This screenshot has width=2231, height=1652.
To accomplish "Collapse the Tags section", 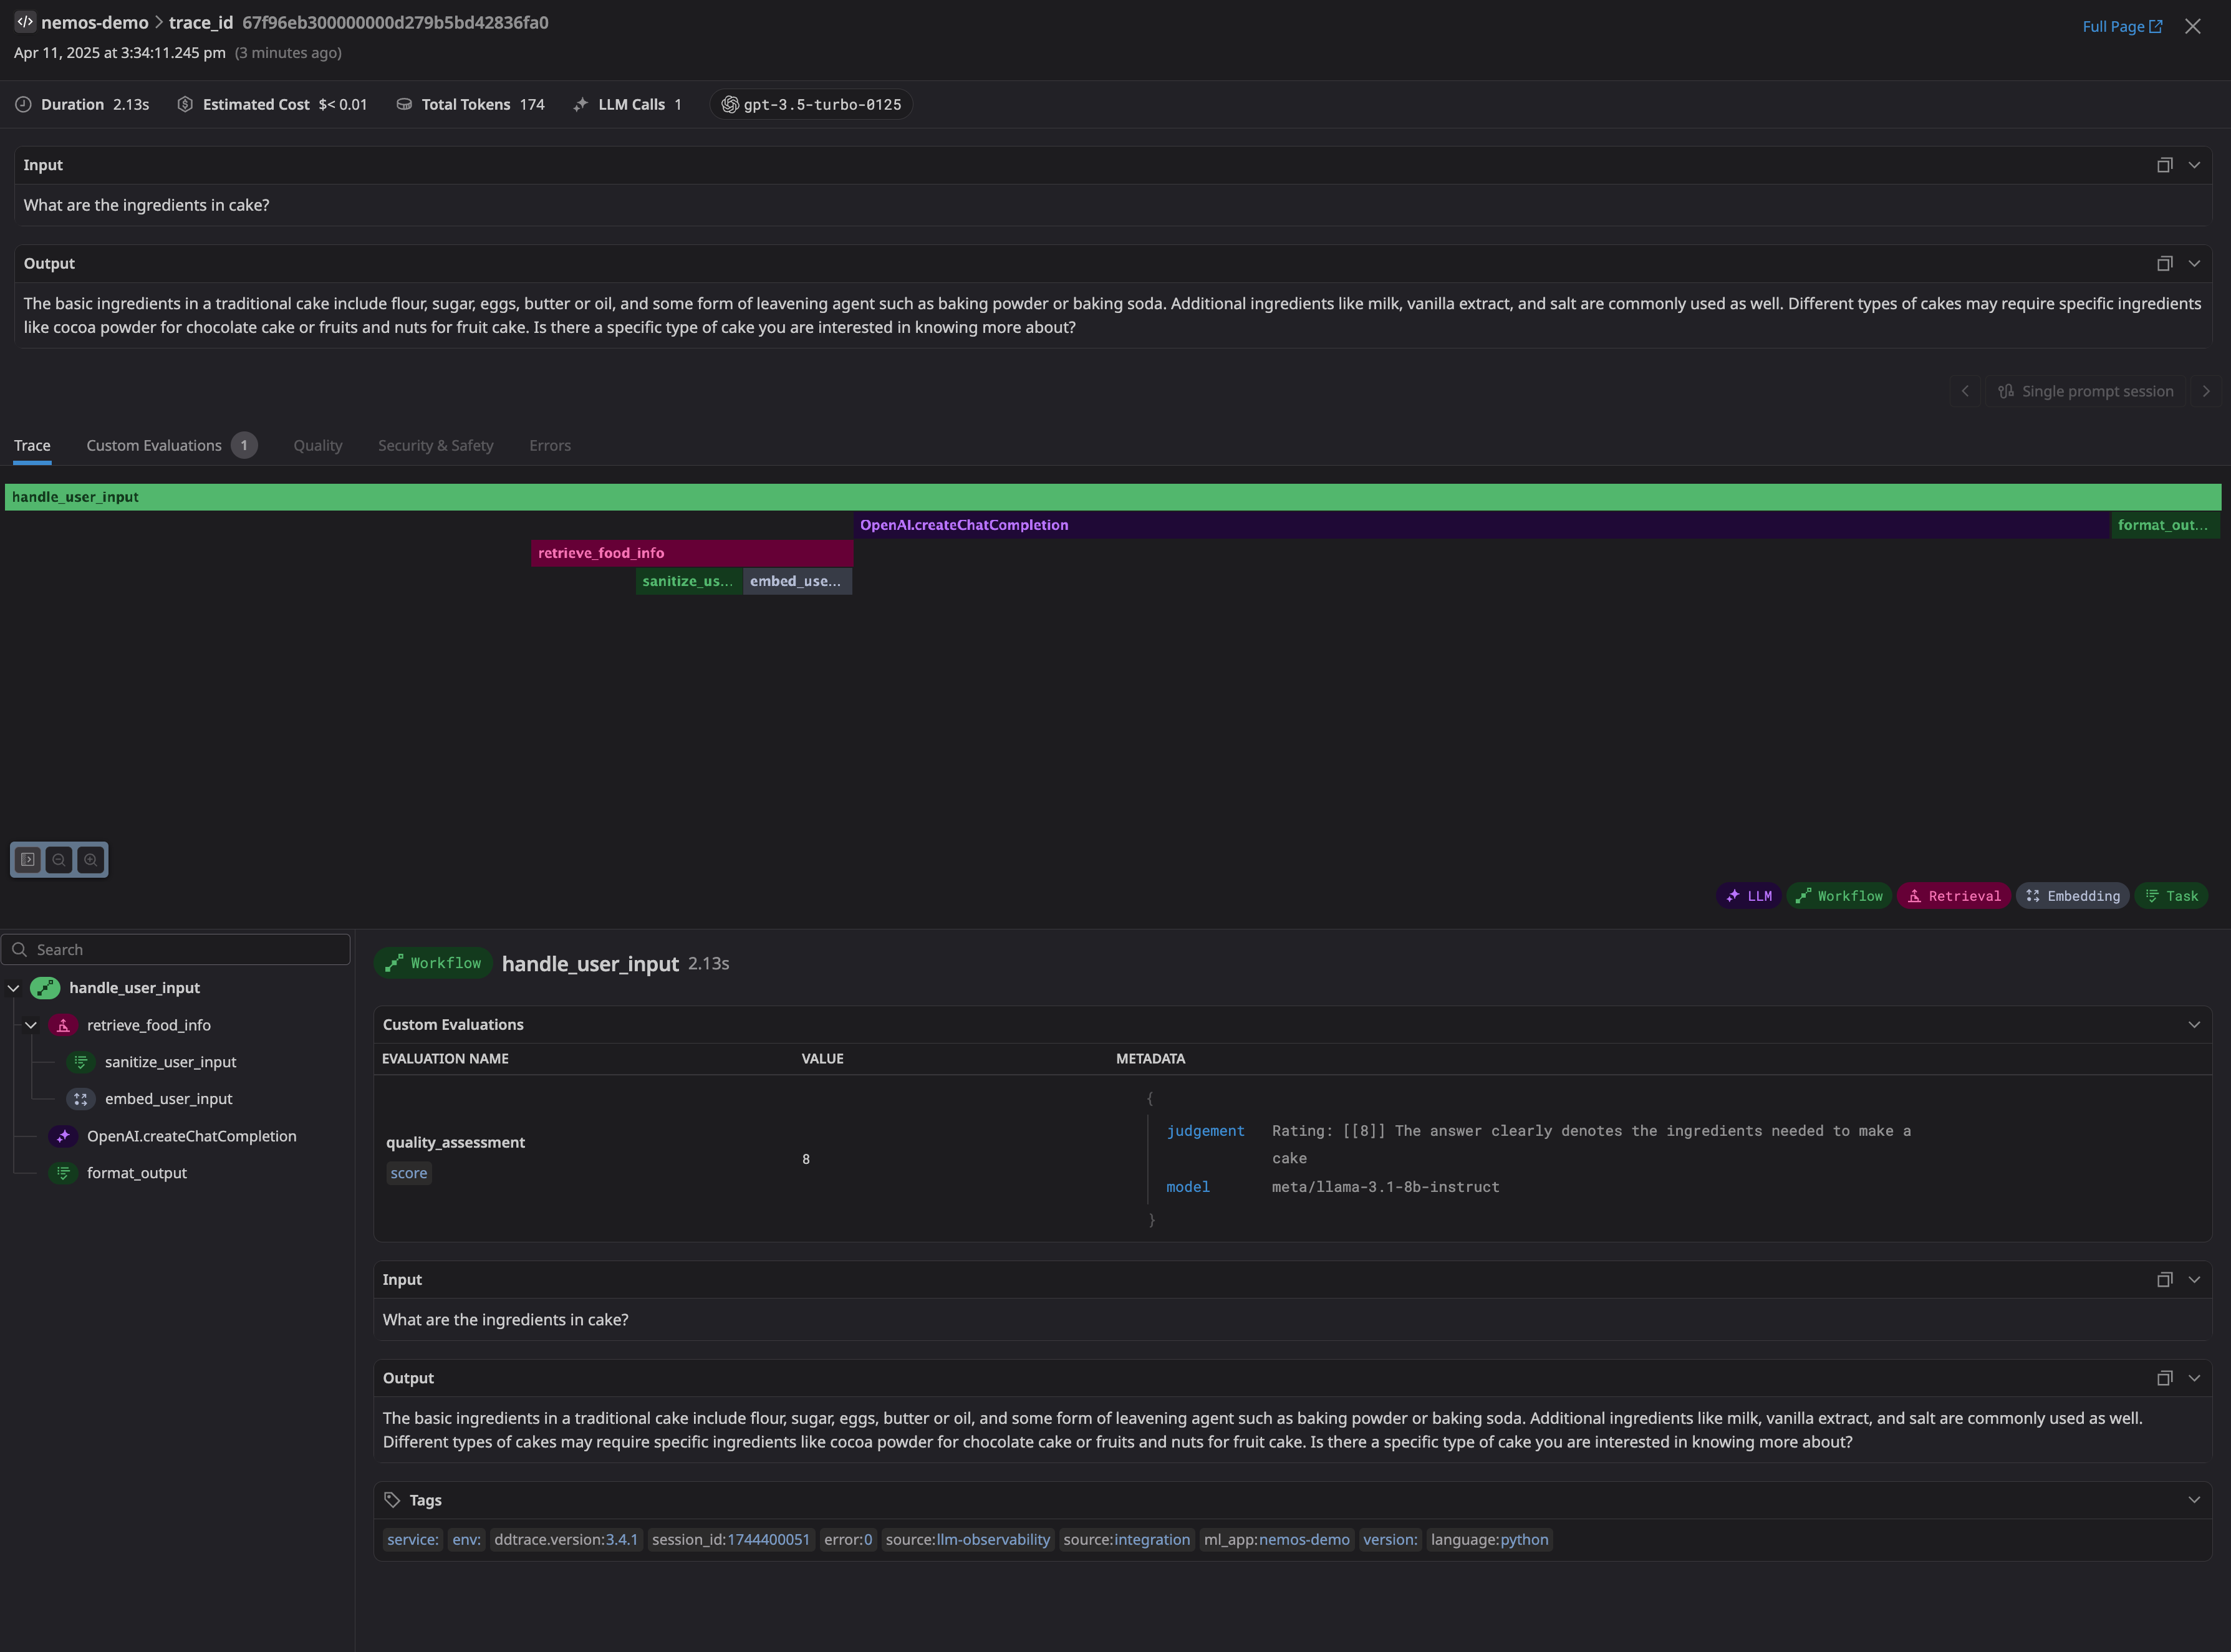I will [2193, 1500].
